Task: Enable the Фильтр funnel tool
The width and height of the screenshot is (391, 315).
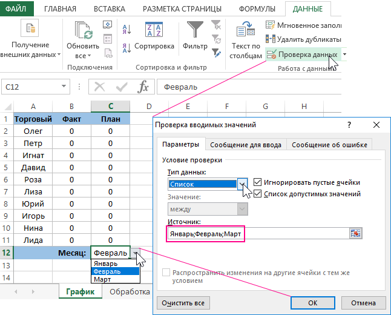Action: click(x=195, y=35)
